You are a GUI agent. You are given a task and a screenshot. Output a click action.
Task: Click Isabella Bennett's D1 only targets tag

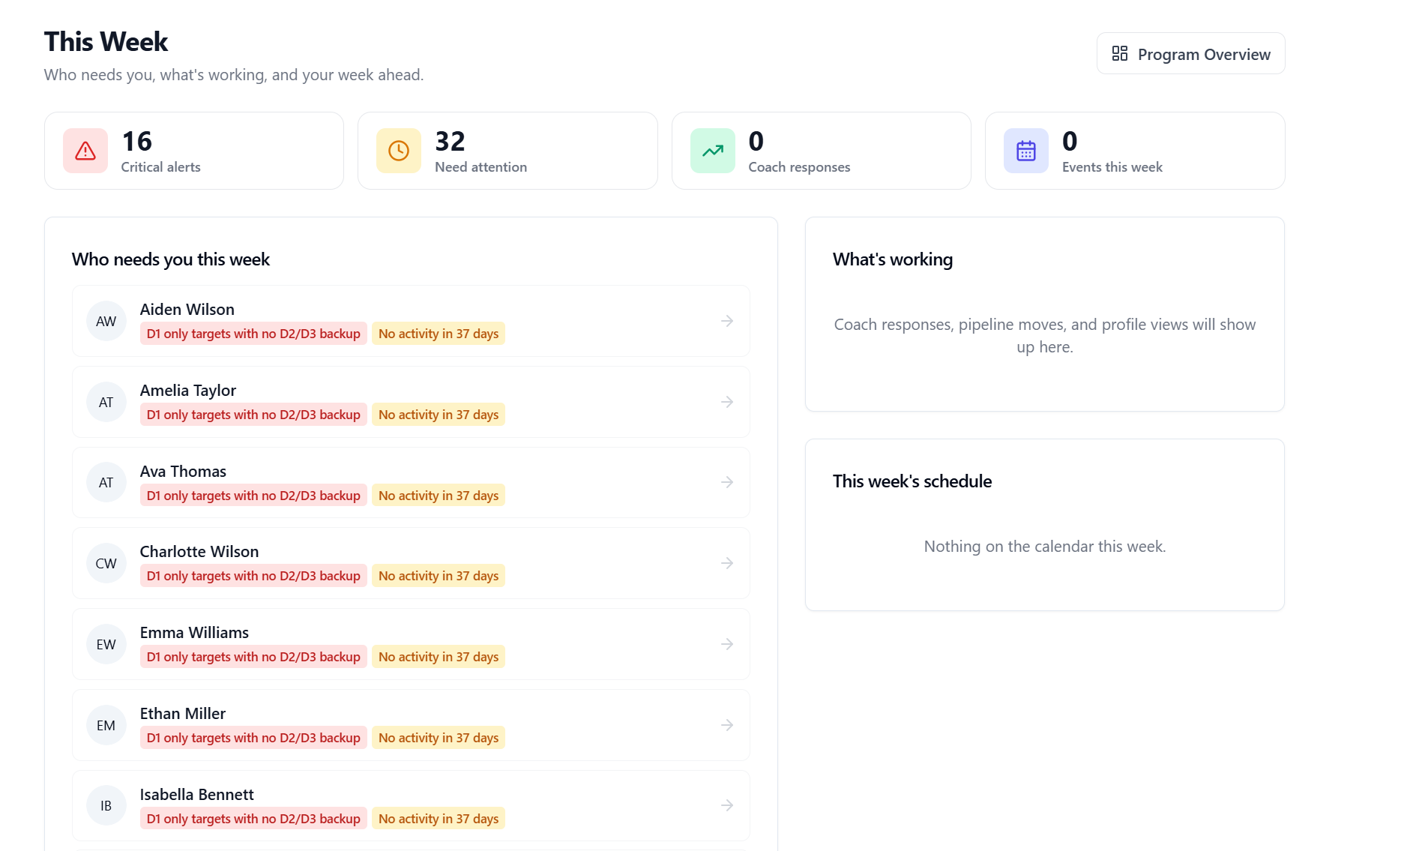[x=253, y=819]
